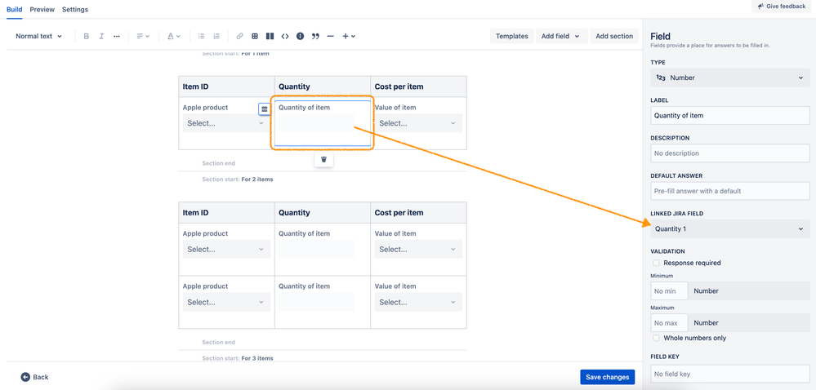This screenshot has height=390, width=816.
Task: Open Value of item select in first table
Action: [x=418, y=123]
